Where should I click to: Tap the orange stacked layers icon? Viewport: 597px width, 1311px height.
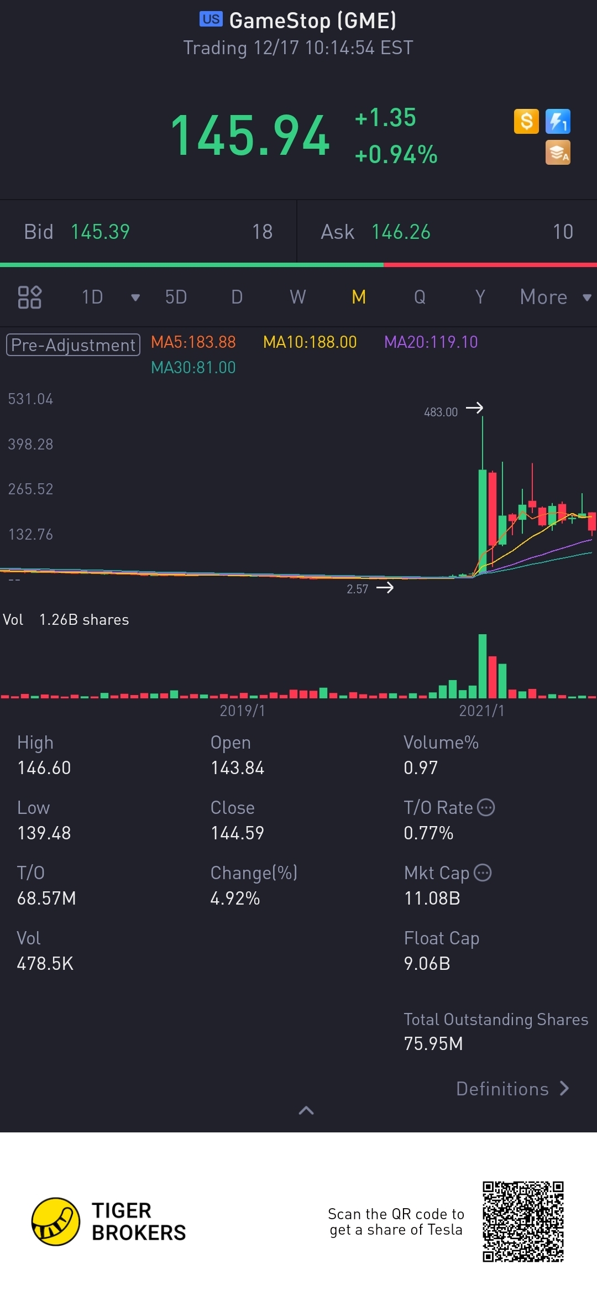click(558, 153)
